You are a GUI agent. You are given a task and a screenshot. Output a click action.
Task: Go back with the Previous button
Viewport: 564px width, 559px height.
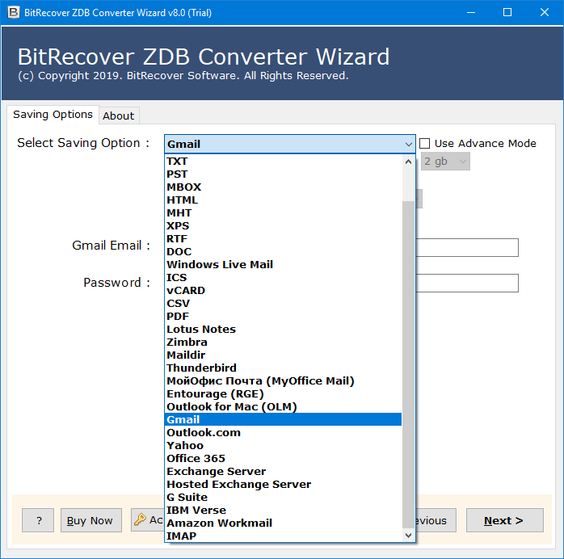436,520
